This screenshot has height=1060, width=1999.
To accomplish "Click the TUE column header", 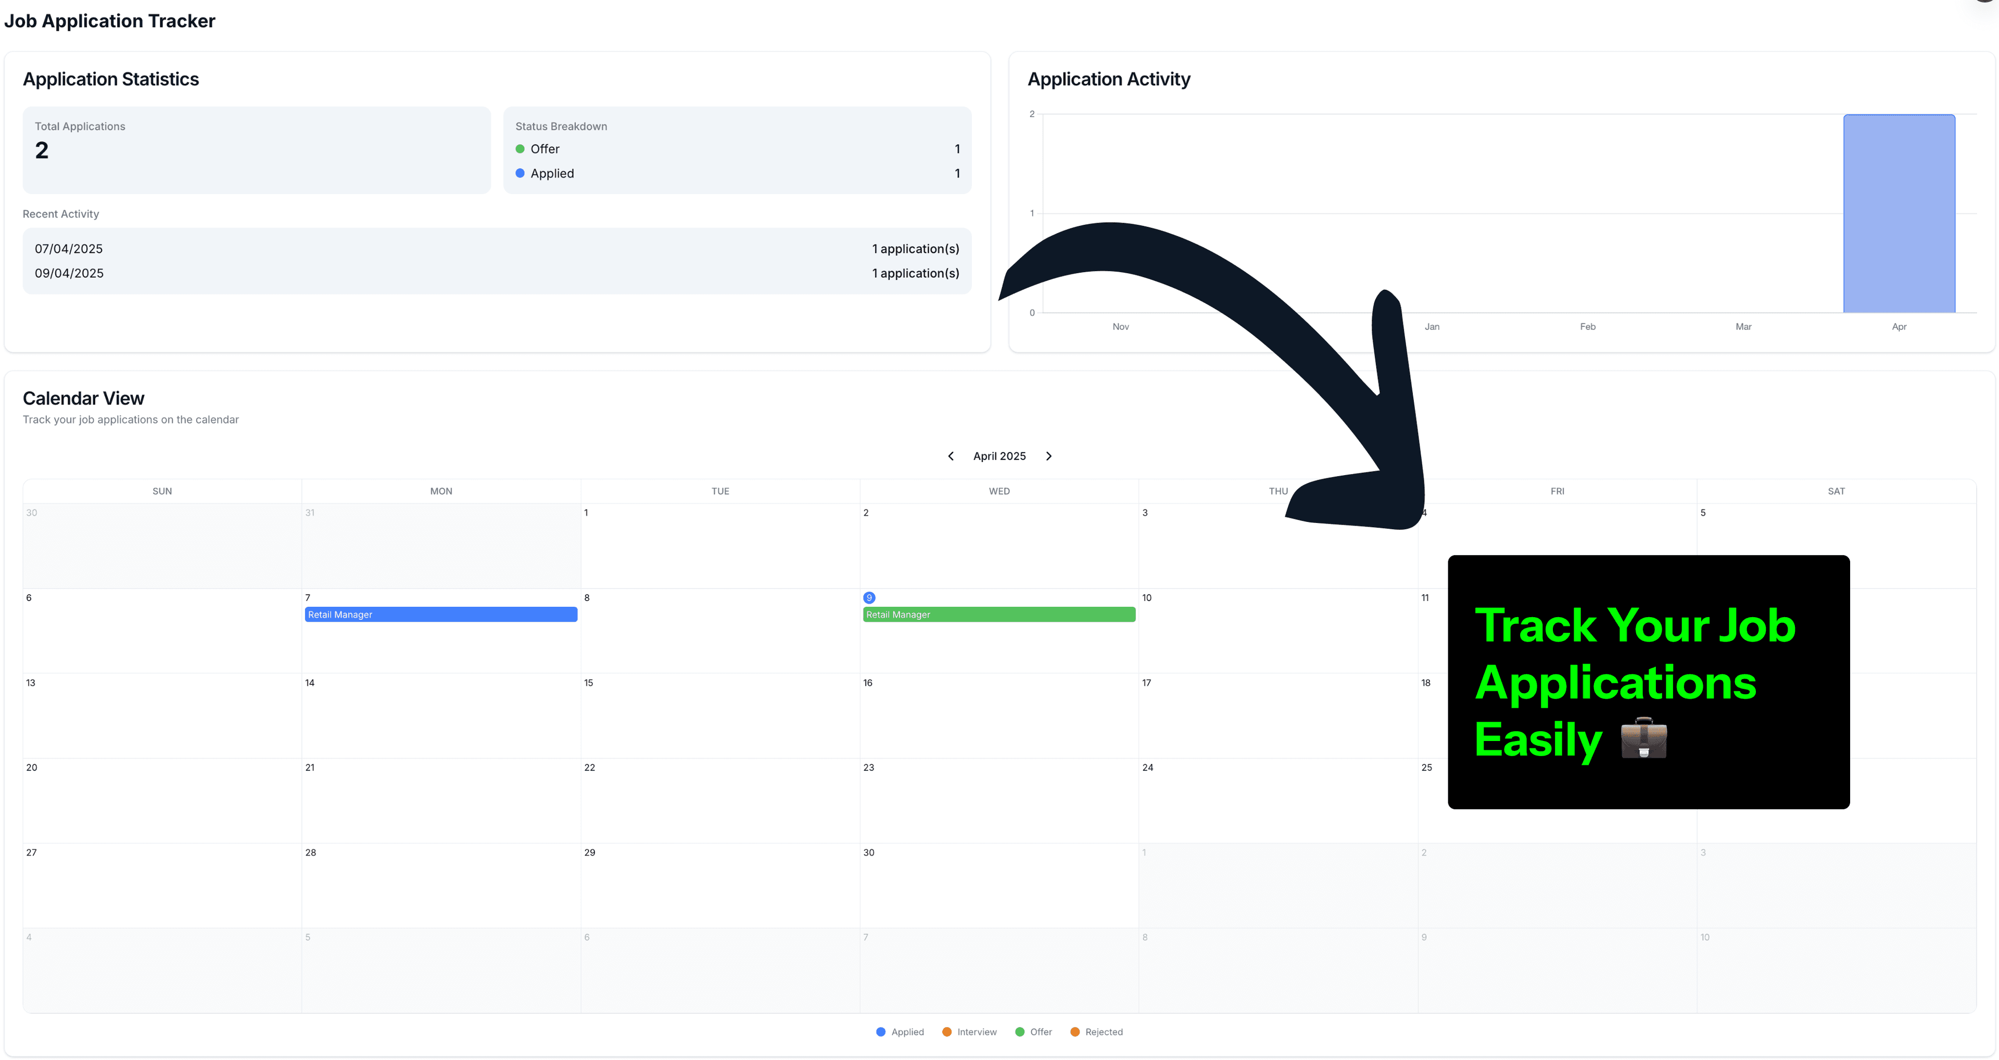I will coord(720,491).
